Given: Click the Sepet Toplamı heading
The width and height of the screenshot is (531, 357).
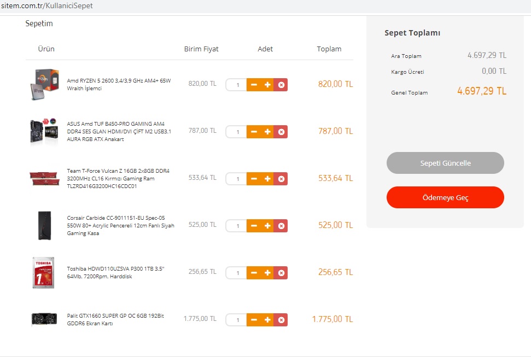Looking at the screenshot, I should pyautogui.click(x=412, y=33).
